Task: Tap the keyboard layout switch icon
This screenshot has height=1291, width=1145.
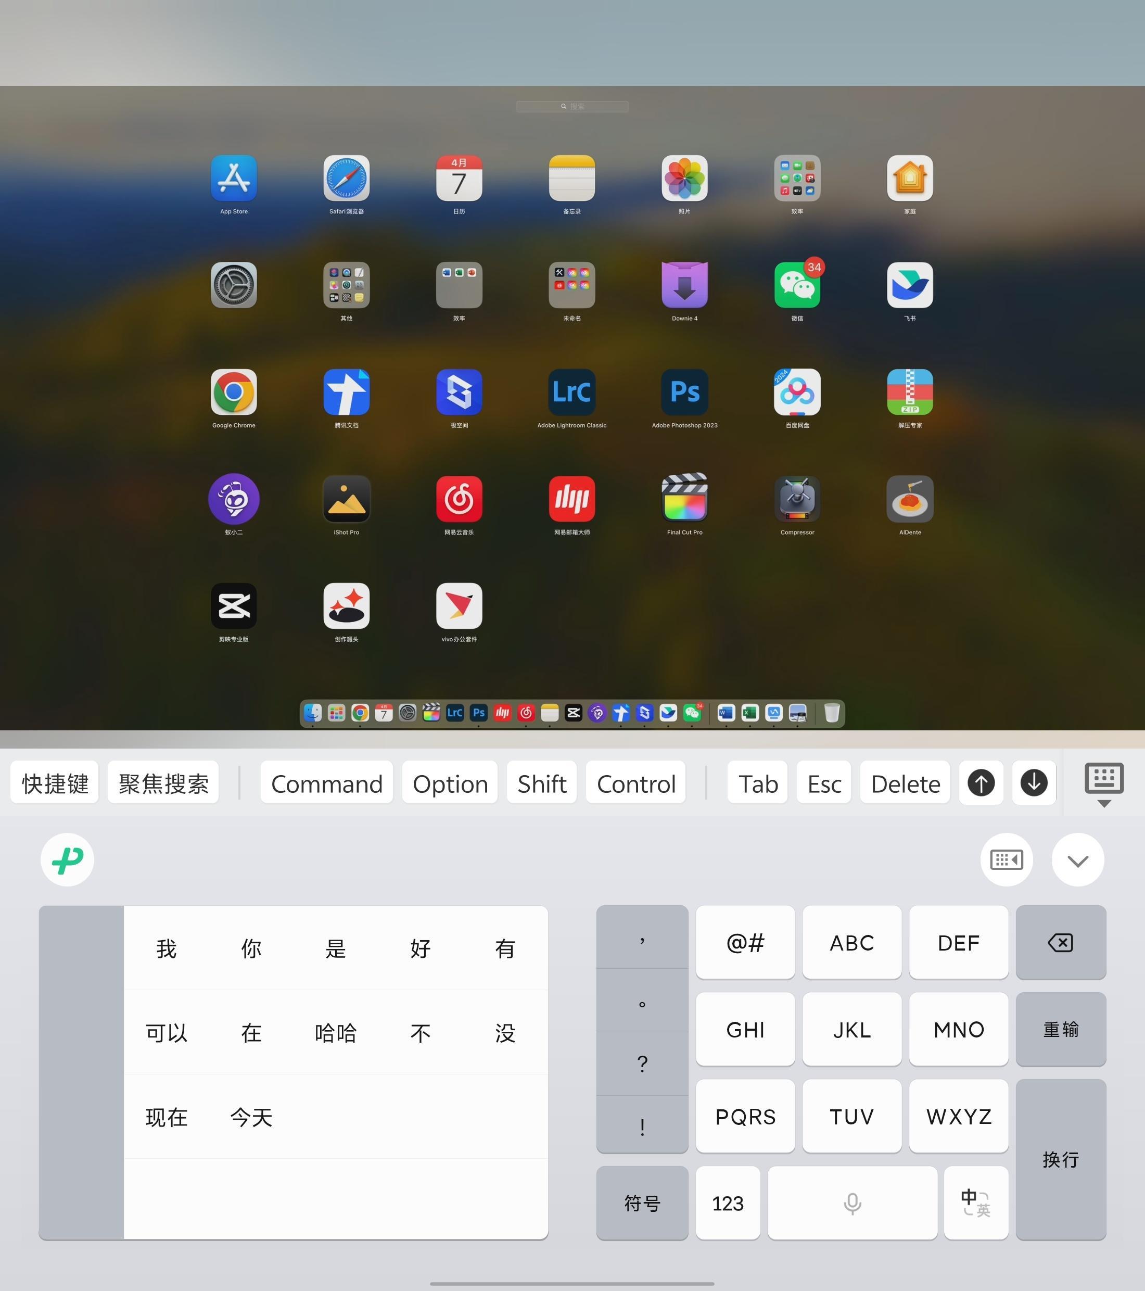Action: (x=1006, y=859)
